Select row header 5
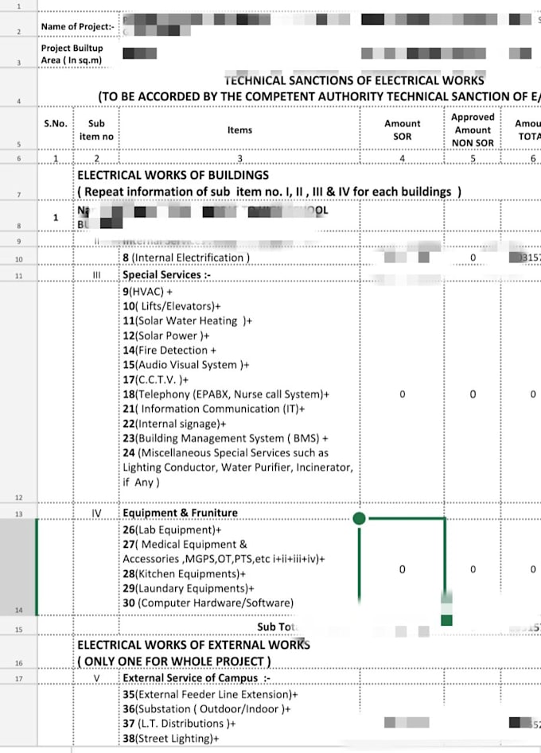The image size is (541, 753). tap(19, 128)
